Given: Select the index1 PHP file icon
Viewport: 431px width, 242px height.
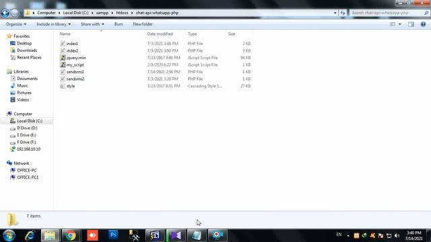Looking at the screenshot, I should coord(63,43).
